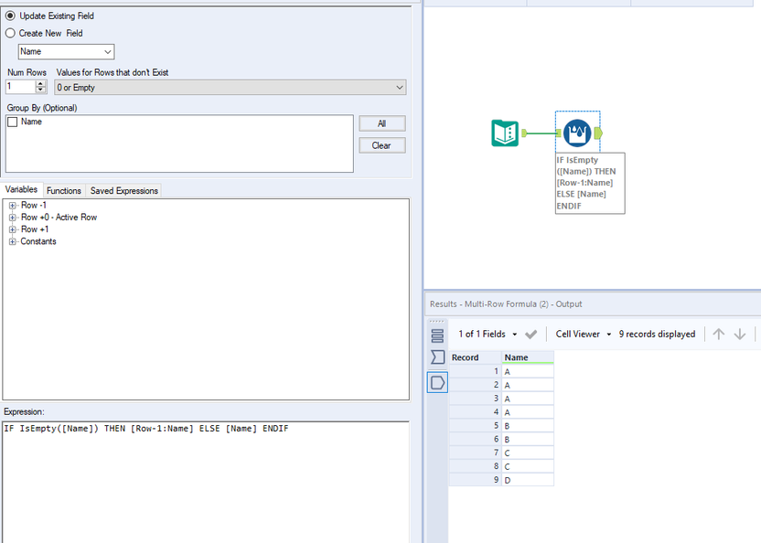Select the cell C in record 7
The height and width of the screenshot is (543, 761).
528,452
